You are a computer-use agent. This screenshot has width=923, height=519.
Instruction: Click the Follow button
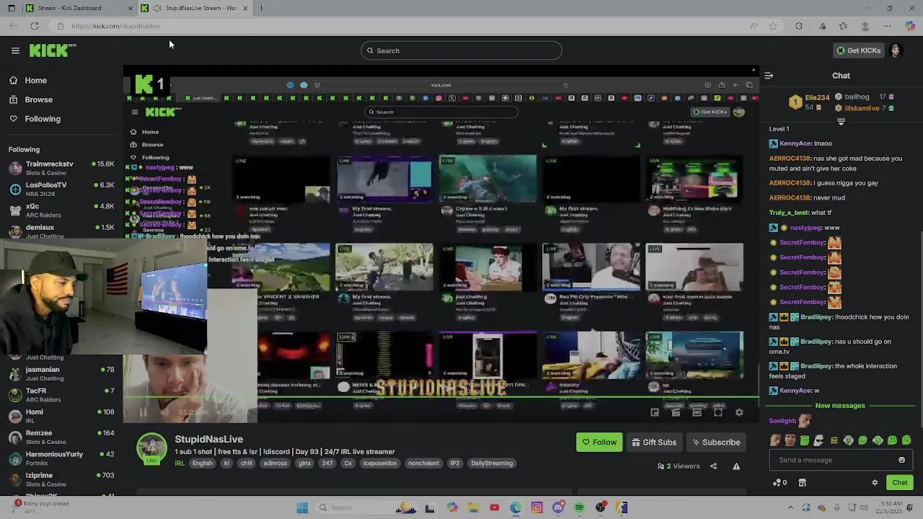point(599,443)
